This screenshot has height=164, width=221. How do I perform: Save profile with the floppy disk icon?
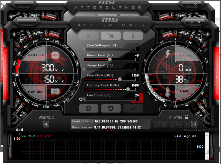[194, 124]
